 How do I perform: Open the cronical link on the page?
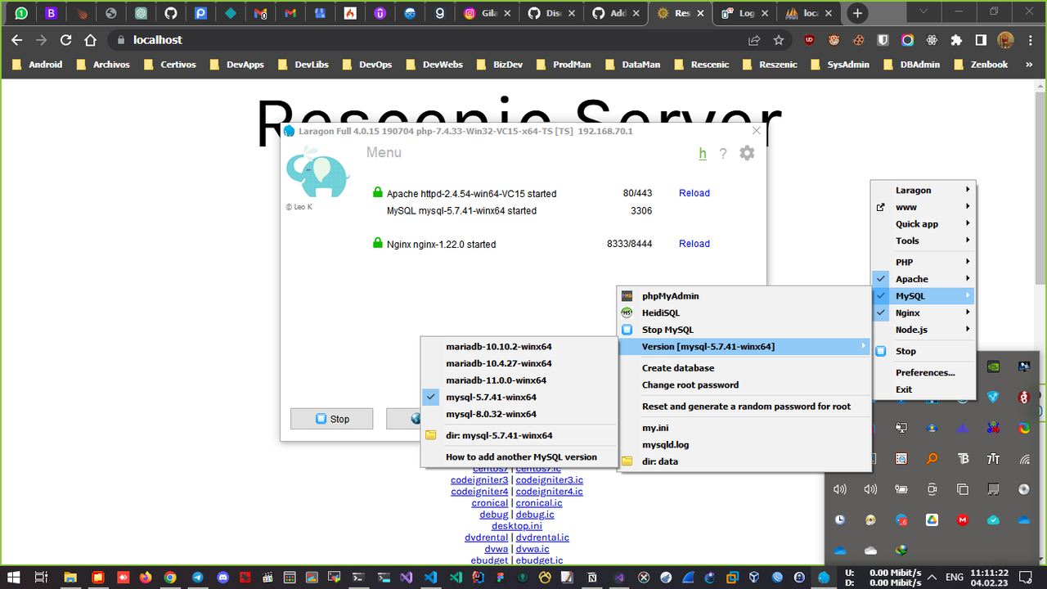[x=489, y=503]
